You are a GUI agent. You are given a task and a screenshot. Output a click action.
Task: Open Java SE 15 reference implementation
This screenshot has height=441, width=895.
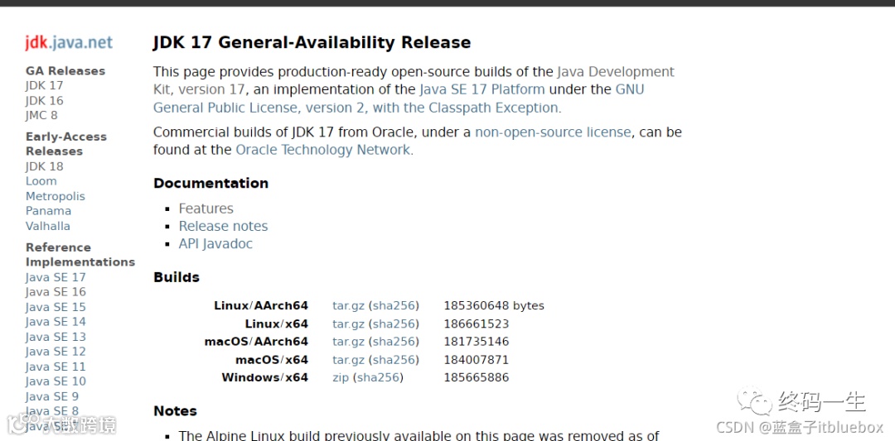(56, 307)
